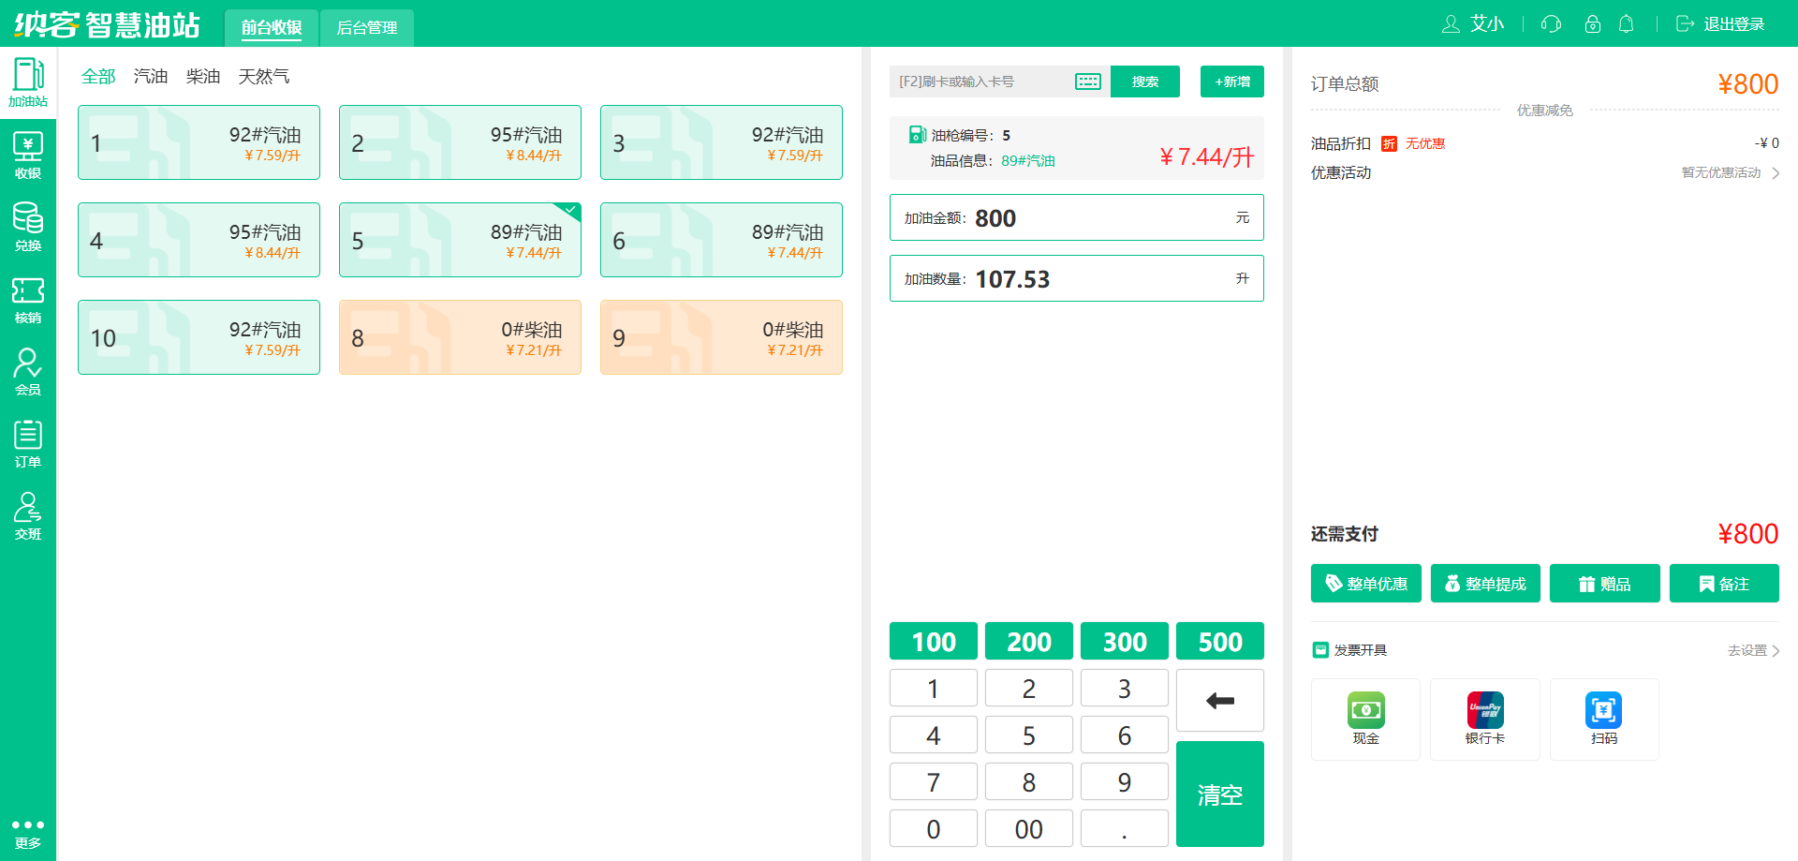Tap keypad decimal point key
Screen dimensions: 1798x861
tap(1125, 828)
